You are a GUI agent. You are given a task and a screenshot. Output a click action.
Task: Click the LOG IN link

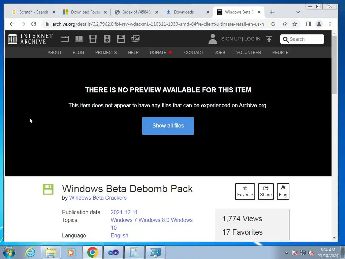252,39
